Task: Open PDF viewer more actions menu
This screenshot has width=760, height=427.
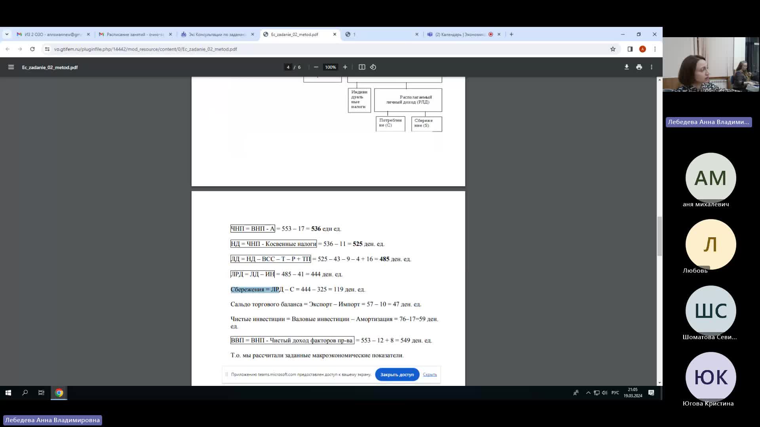Action: [x=652, y=67]
